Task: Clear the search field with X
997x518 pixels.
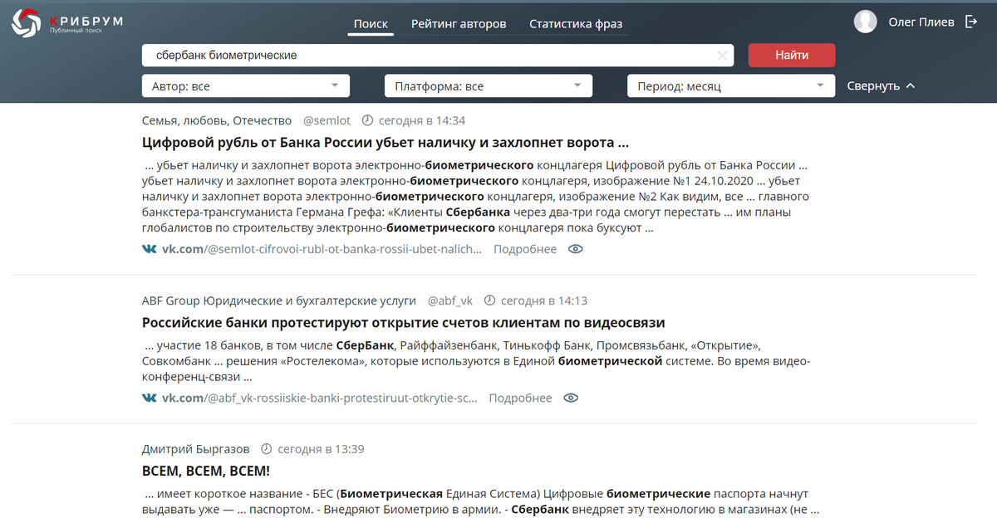Action: click(722, 56)
